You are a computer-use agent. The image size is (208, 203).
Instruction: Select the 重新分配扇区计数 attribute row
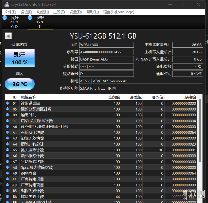pyautogui.click(x=101, y=109)
